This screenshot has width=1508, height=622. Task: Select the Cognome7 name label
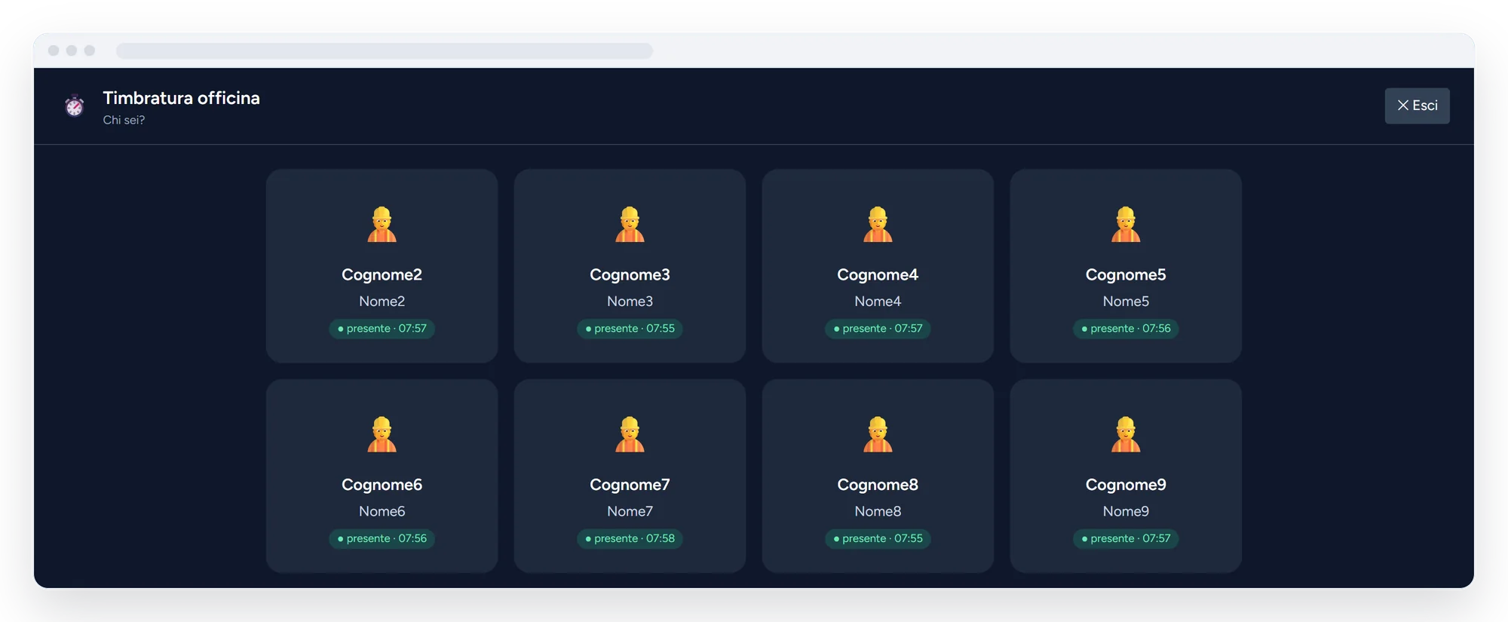[x=630, y=485]
